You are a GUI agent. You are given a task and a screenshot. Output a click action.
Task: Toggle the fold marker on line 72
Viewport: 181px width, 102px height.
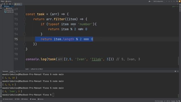tap(24, 24)
